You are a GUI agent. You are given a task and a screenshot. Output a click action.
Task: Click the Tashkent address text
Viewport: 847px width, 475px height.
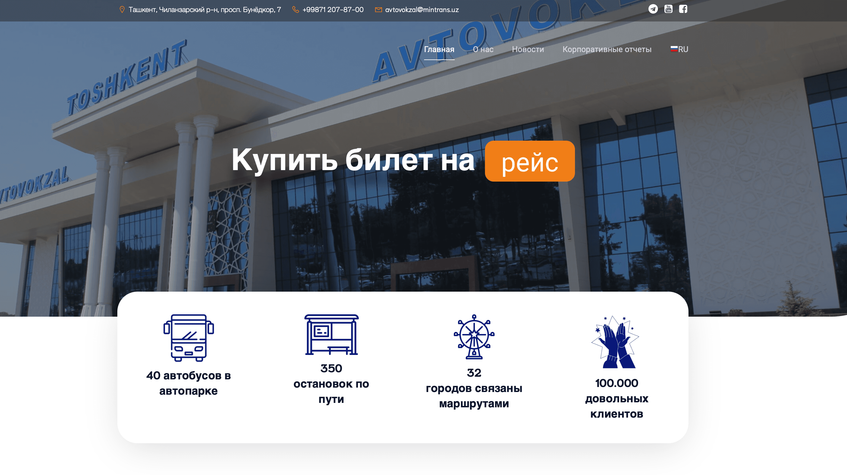tap(204, 10)
